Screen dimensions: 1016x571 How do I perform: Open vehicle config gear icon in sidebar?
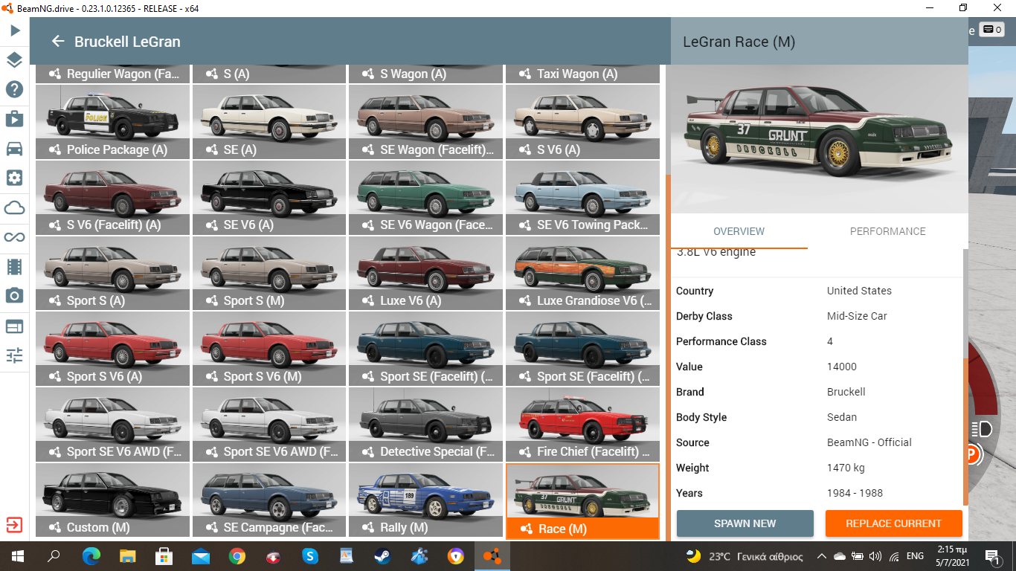pyautogui.click(x=15, y=178)
